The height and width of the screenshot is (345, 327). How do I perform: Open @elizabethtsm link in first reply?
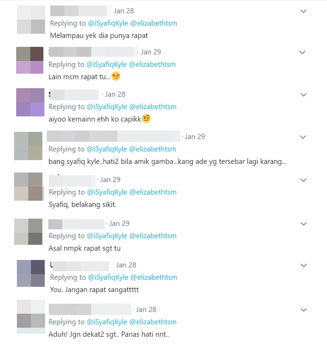(154, 23)
